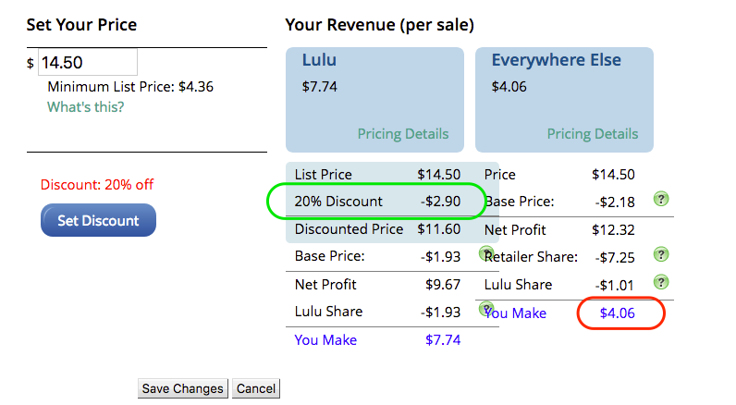Click the Set Discount button

click(98, 220)
